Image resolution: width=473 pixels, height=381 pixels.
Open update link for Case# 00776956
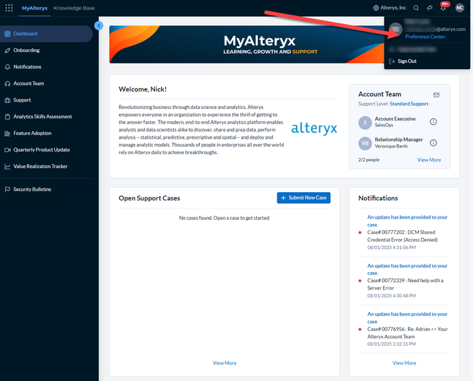[407, 317]
